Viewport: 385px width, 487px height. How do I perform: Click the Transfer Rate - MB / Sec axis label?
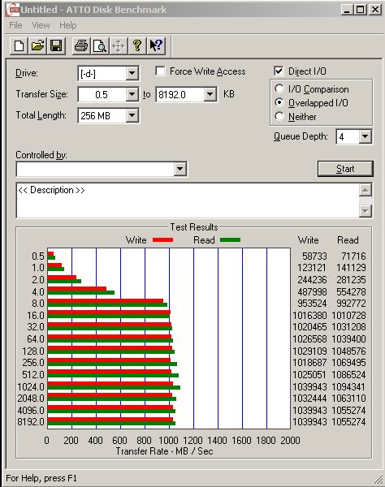(x=164, y=451)
